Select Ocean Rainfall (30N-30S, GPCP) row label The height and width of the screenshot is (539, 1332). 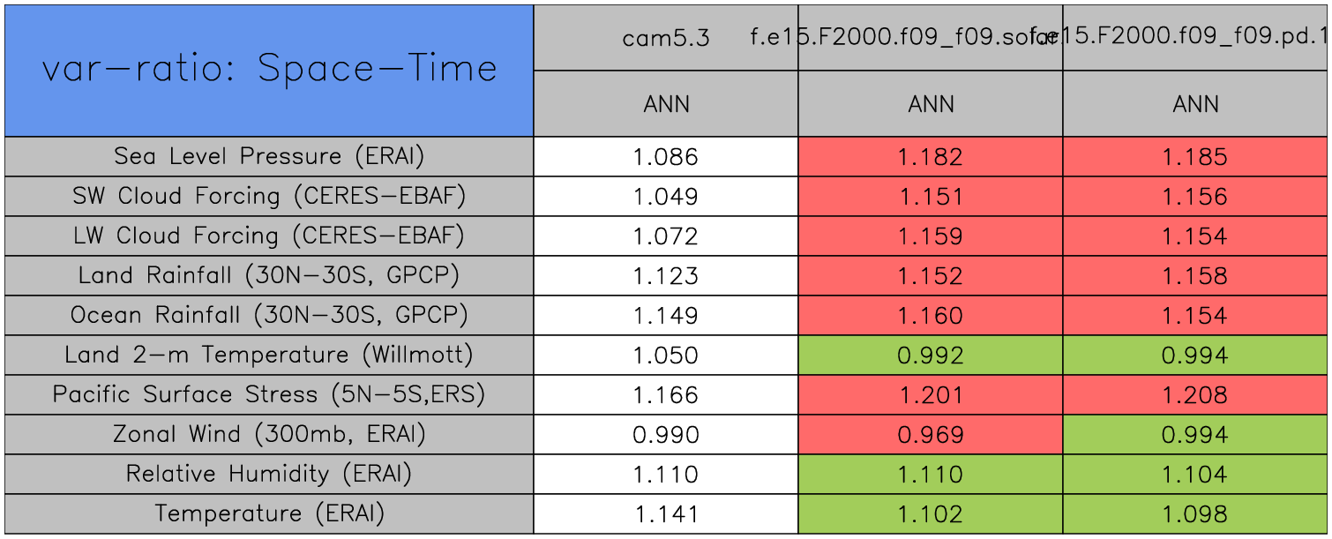pos(269,316)
